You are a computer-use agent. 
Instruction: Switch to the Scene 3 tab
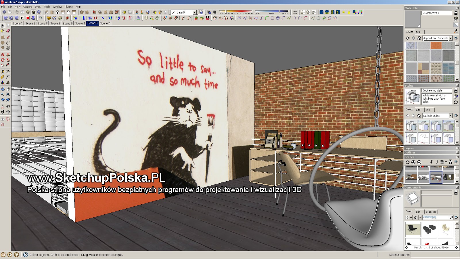[55, 23]
